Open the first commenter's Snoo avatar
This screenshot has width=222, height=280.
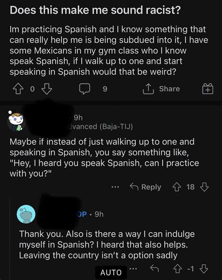16,120
